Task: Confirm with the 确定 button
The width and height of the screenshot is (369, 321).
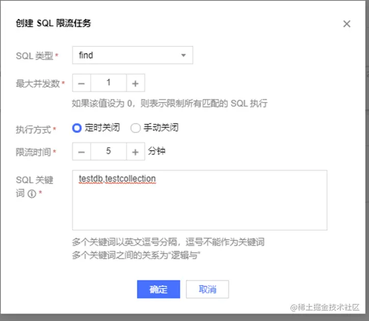Action: tap(159, 289)
